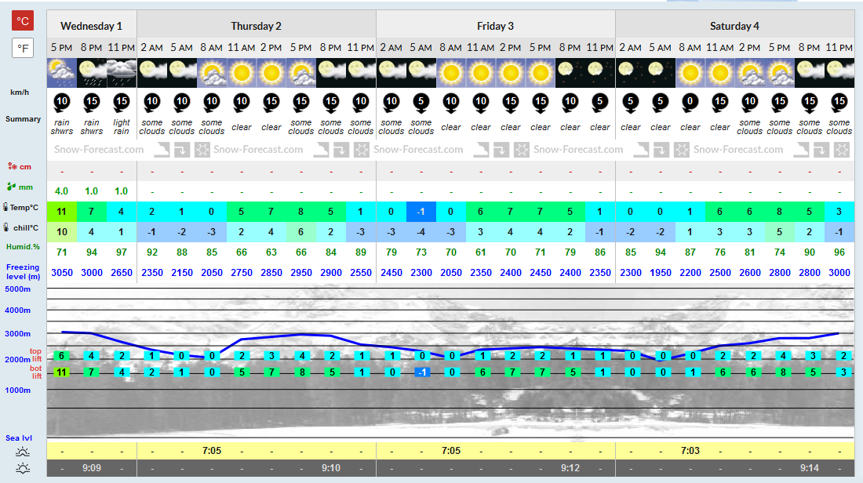Image resolution: width=863 pixels, height=483 pixels.
Task: Click the snow cm icon label
Action: (x=20, y=166)
